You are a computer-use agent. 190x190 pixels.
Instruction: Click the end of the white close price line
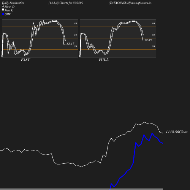click(x=163, y=133)
